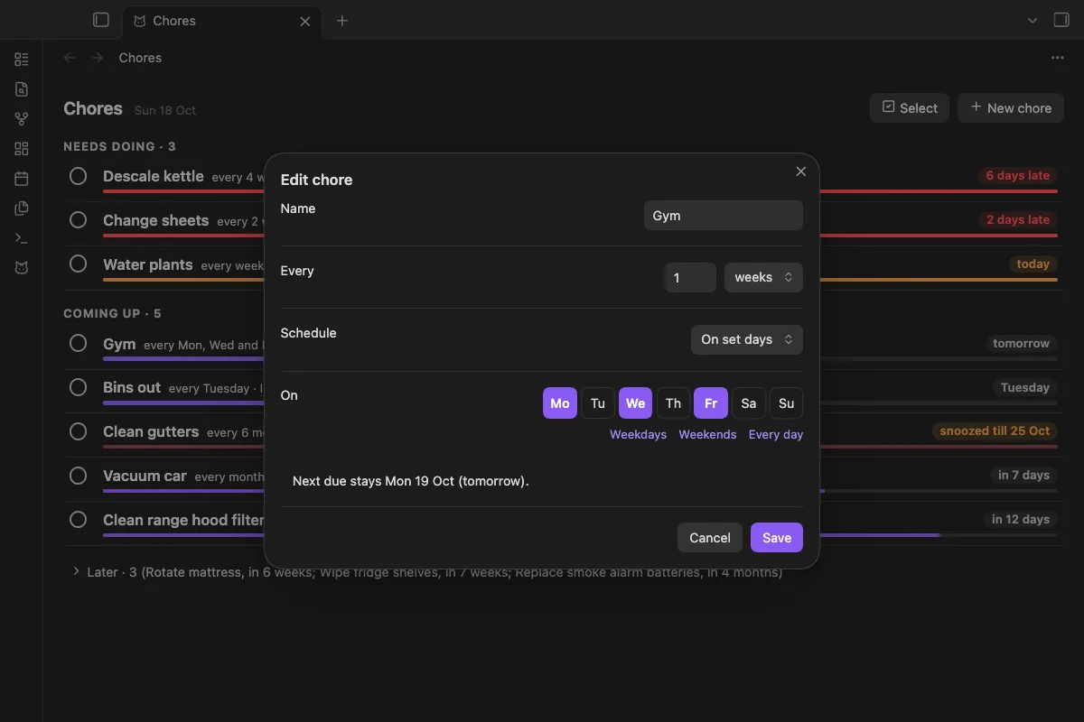Toggle the right sidebar panel icon
This screenshot has width=1084, height=722.
pyautogui.click(x=1061, y=20)
